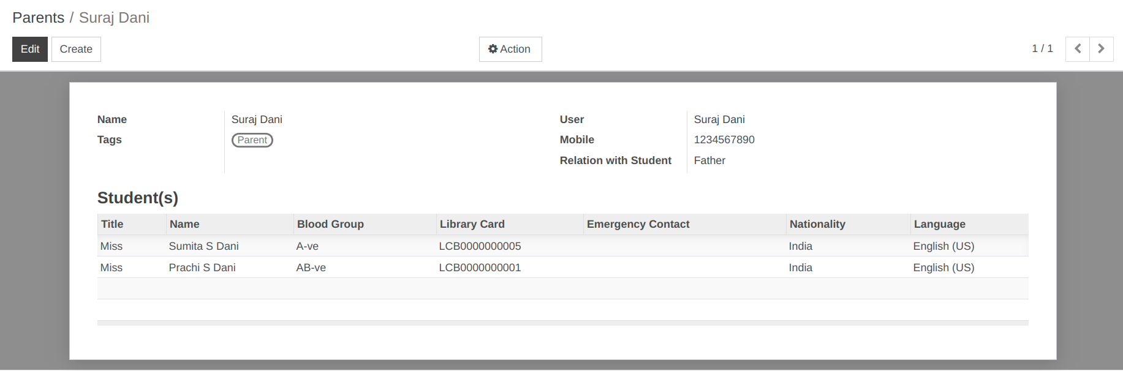This screenshot has width=1123, height=371.
Task: Go to the next record arrow
Action: pyautogui.click(x=1102, y=49)
